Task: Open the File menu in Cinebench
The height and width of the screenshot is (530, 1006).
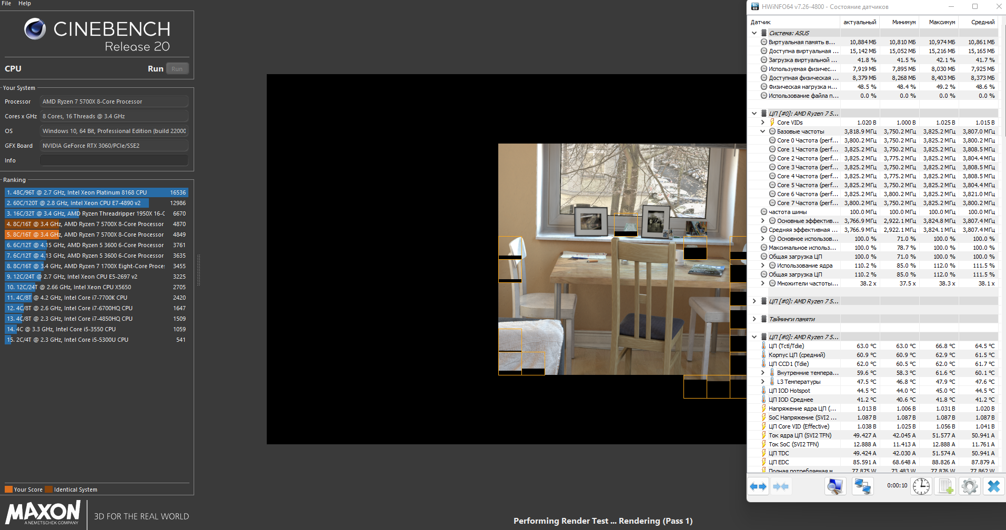Action: tap(6, 3)
